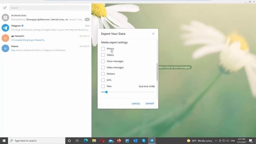Launch Firefox from taskbar
The width and height of the screenshot is (256, 144).
click(119, 140)
